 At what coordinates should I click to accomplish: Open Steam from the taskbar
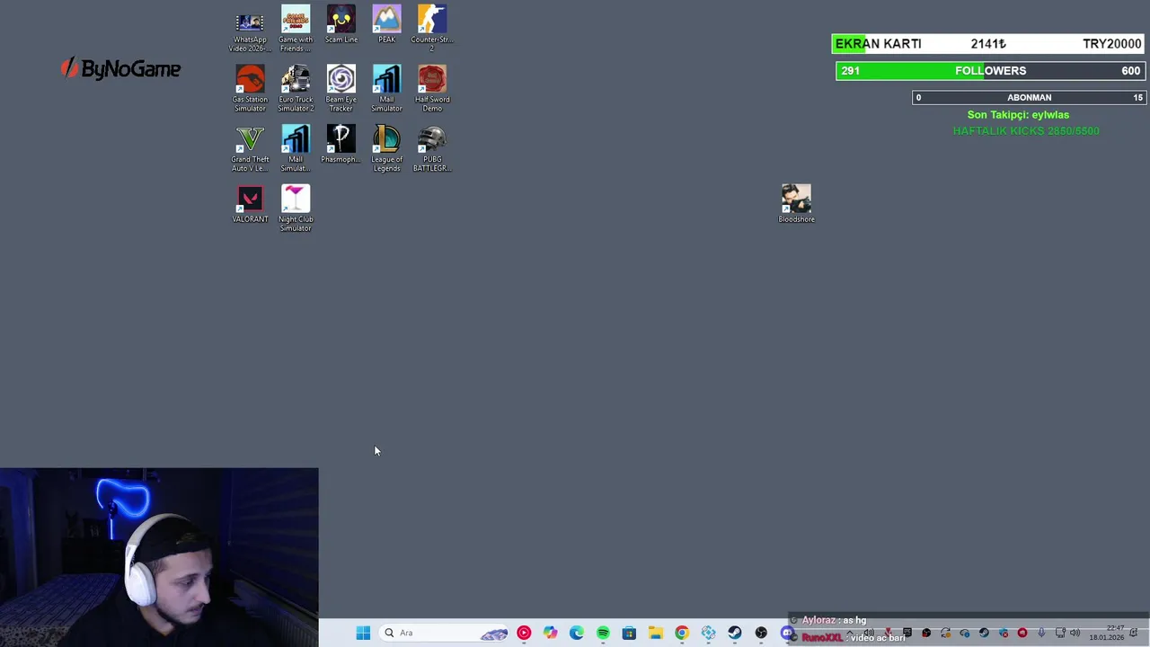pos(735,633)
